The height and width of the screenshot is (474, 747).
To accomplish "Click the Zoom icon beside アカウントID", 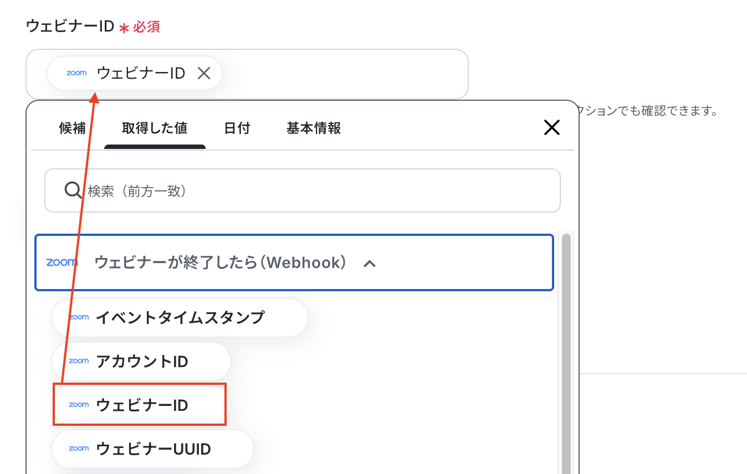I will 79,361.
